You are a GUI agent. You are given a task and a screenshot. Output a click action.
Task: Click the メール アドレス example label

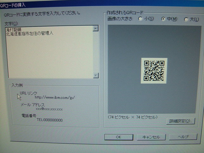point(33,105)
